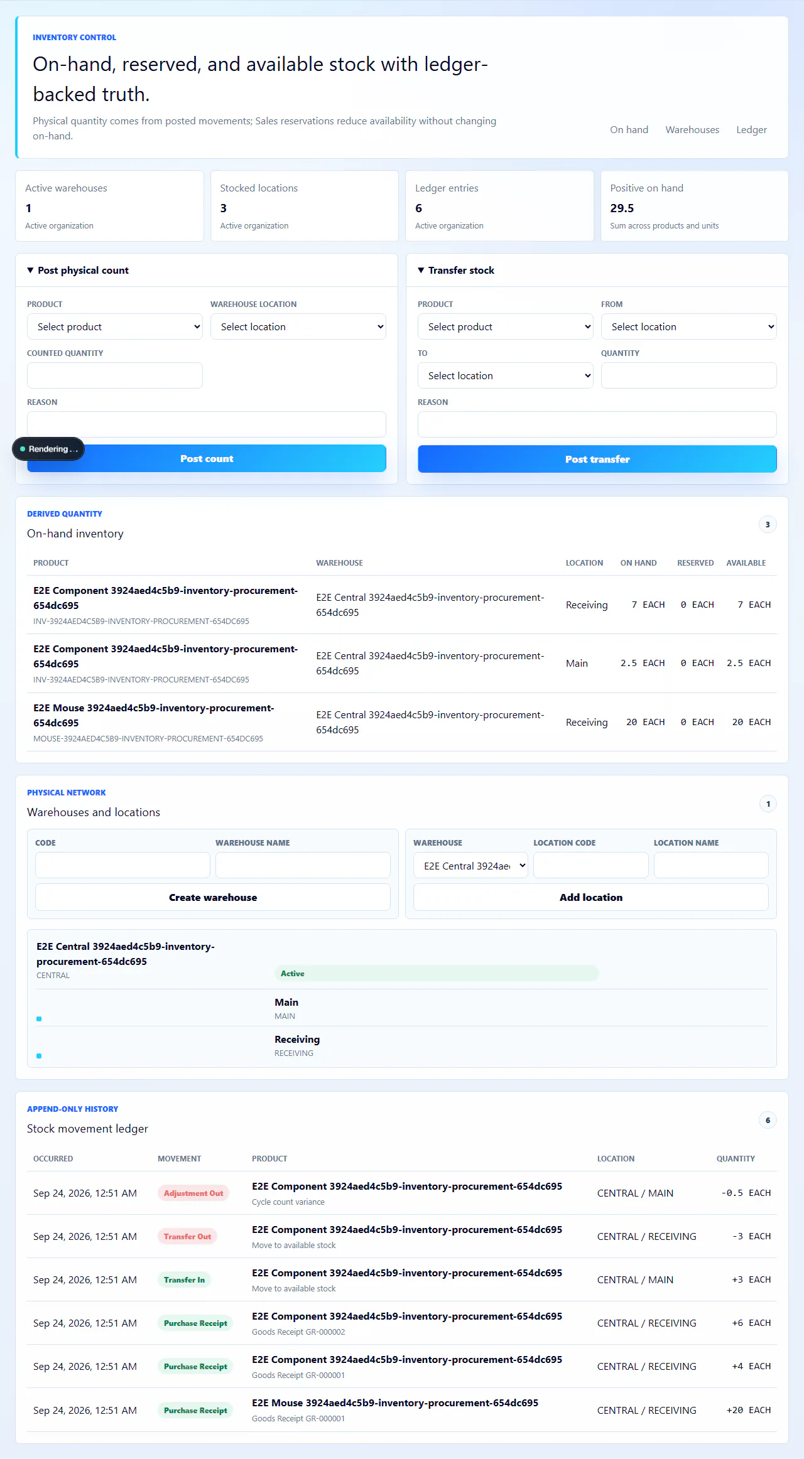Viewport: 804px width, 1459px height.
Task: Focus the Transfer stock Quantity field
Action: (689, 375)
